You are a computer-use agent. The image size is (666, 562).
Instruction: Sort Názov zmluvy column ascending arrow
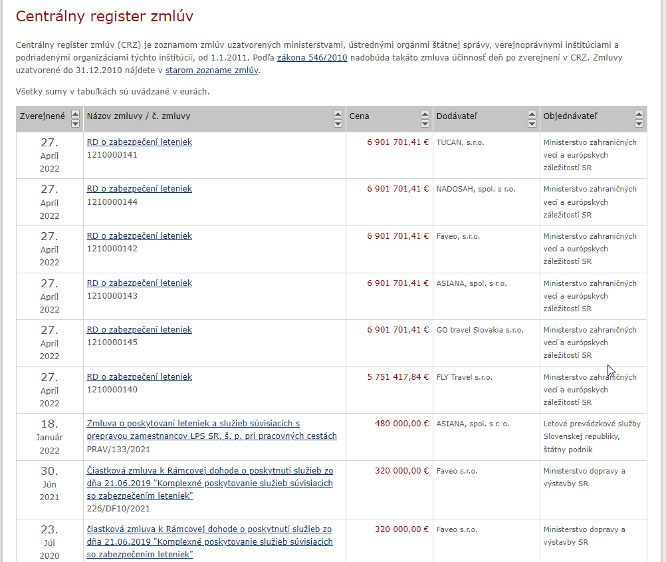click(x=338, y=114)
